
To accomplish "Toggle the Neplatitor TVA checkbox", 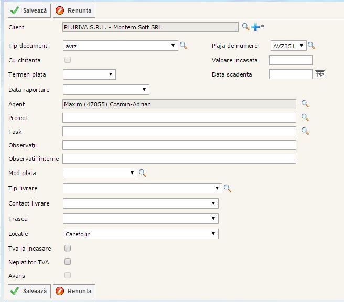I will (x=67, y=262).
